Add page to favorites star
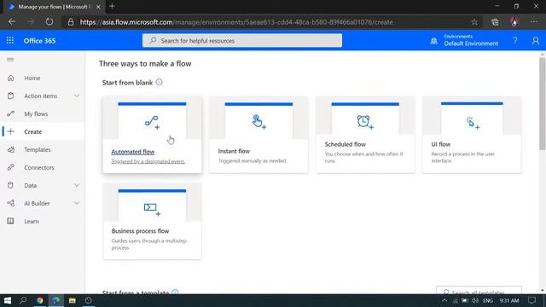 click(x=474, y=22)
